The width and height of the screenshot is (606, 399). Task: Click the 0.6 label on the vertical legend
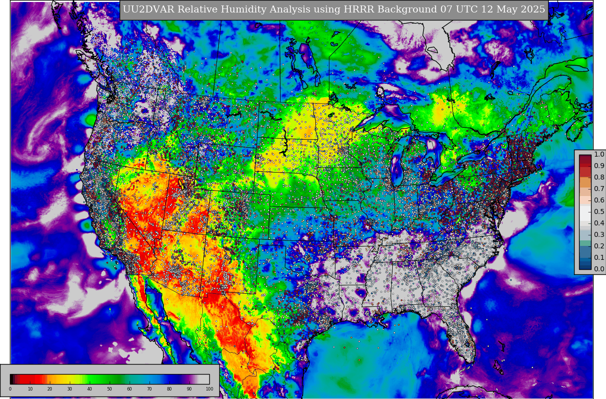[599, 200]
